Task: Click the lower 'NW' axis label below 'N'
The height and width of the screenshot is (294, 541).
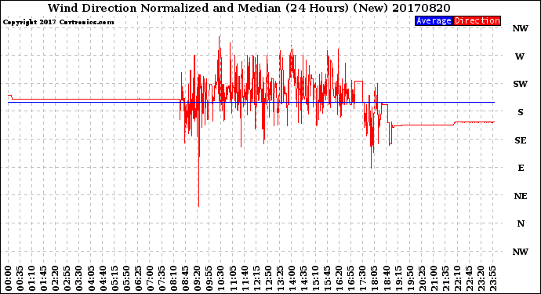Action: click(521, 252)
